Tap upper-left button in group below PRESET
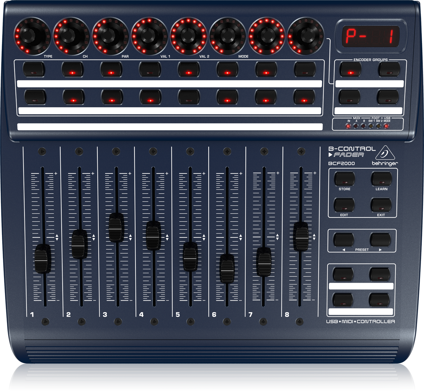Screen dimensions: 424x391 [343, 274]
